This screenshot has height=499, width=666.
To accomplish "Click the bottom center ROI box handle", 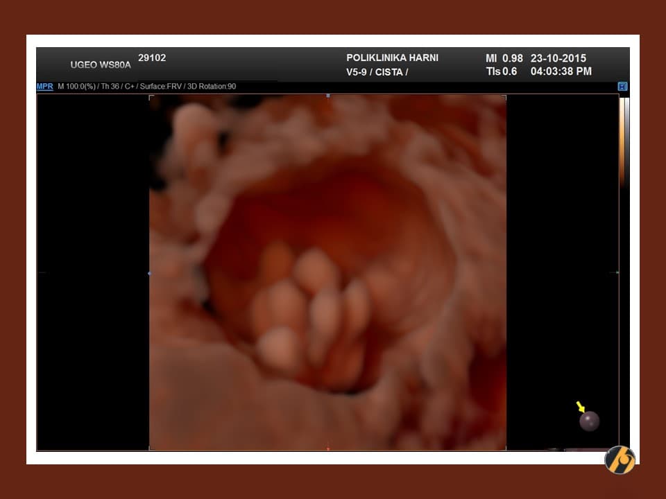I will pos(327,449).
